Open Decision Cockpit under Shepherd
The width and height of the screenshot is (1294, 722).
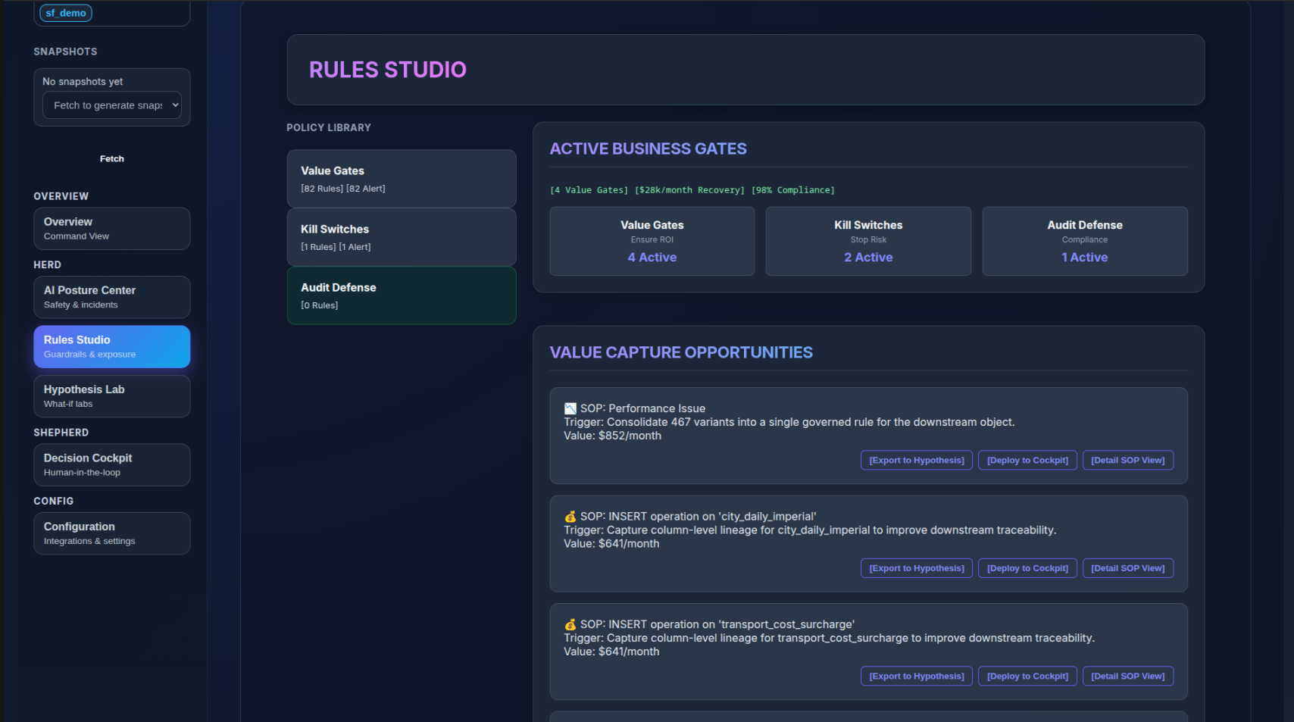coord(111,464)
